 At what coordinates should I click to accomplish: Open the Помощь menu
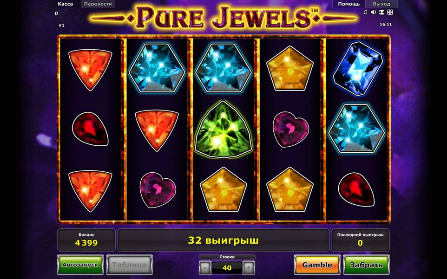coord(348,4)
